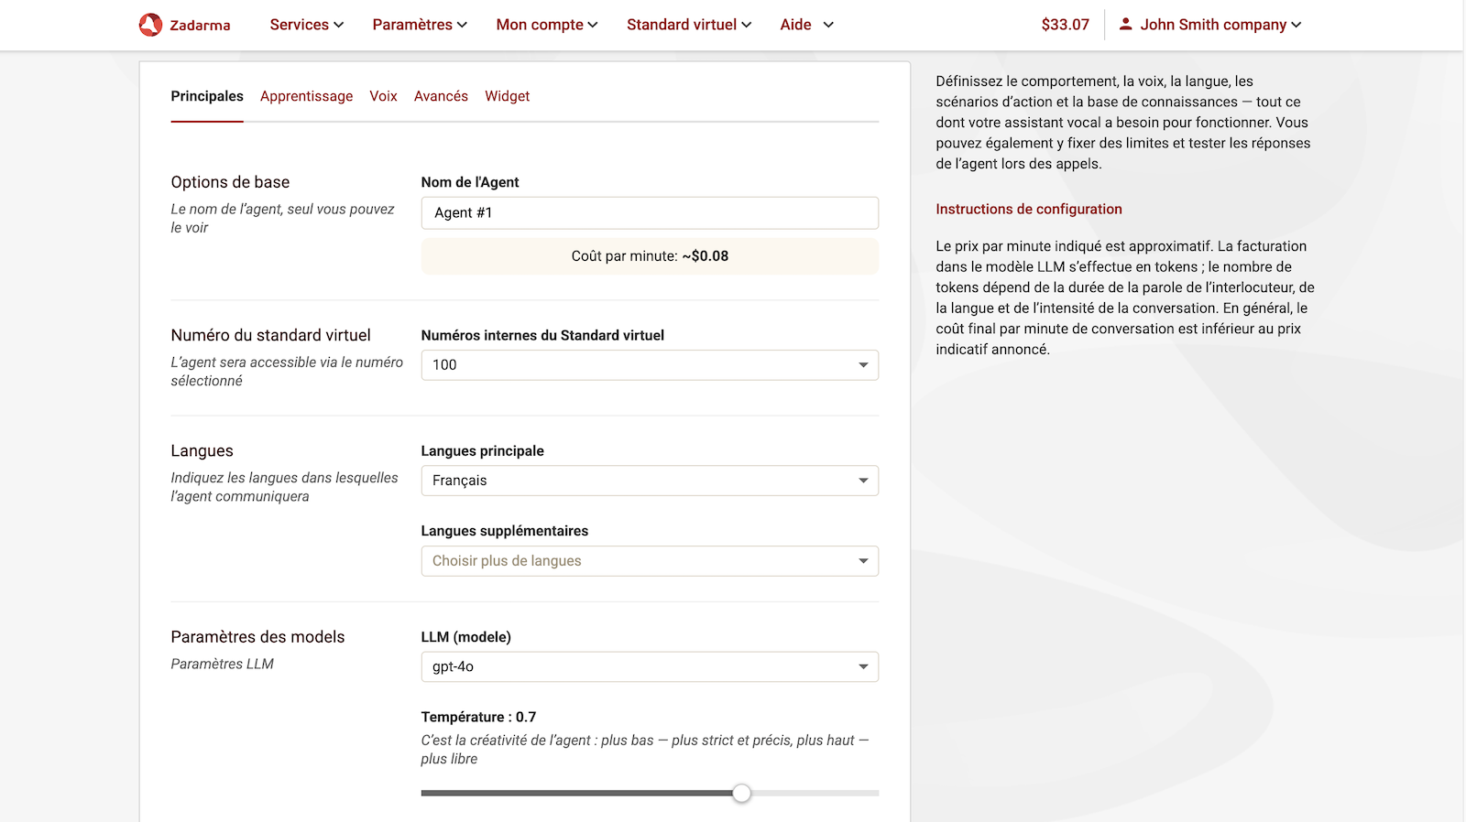The image size is (1466, 822).
Task: Switch to the Apprentissage tab
Action: [x=306, y=96]
